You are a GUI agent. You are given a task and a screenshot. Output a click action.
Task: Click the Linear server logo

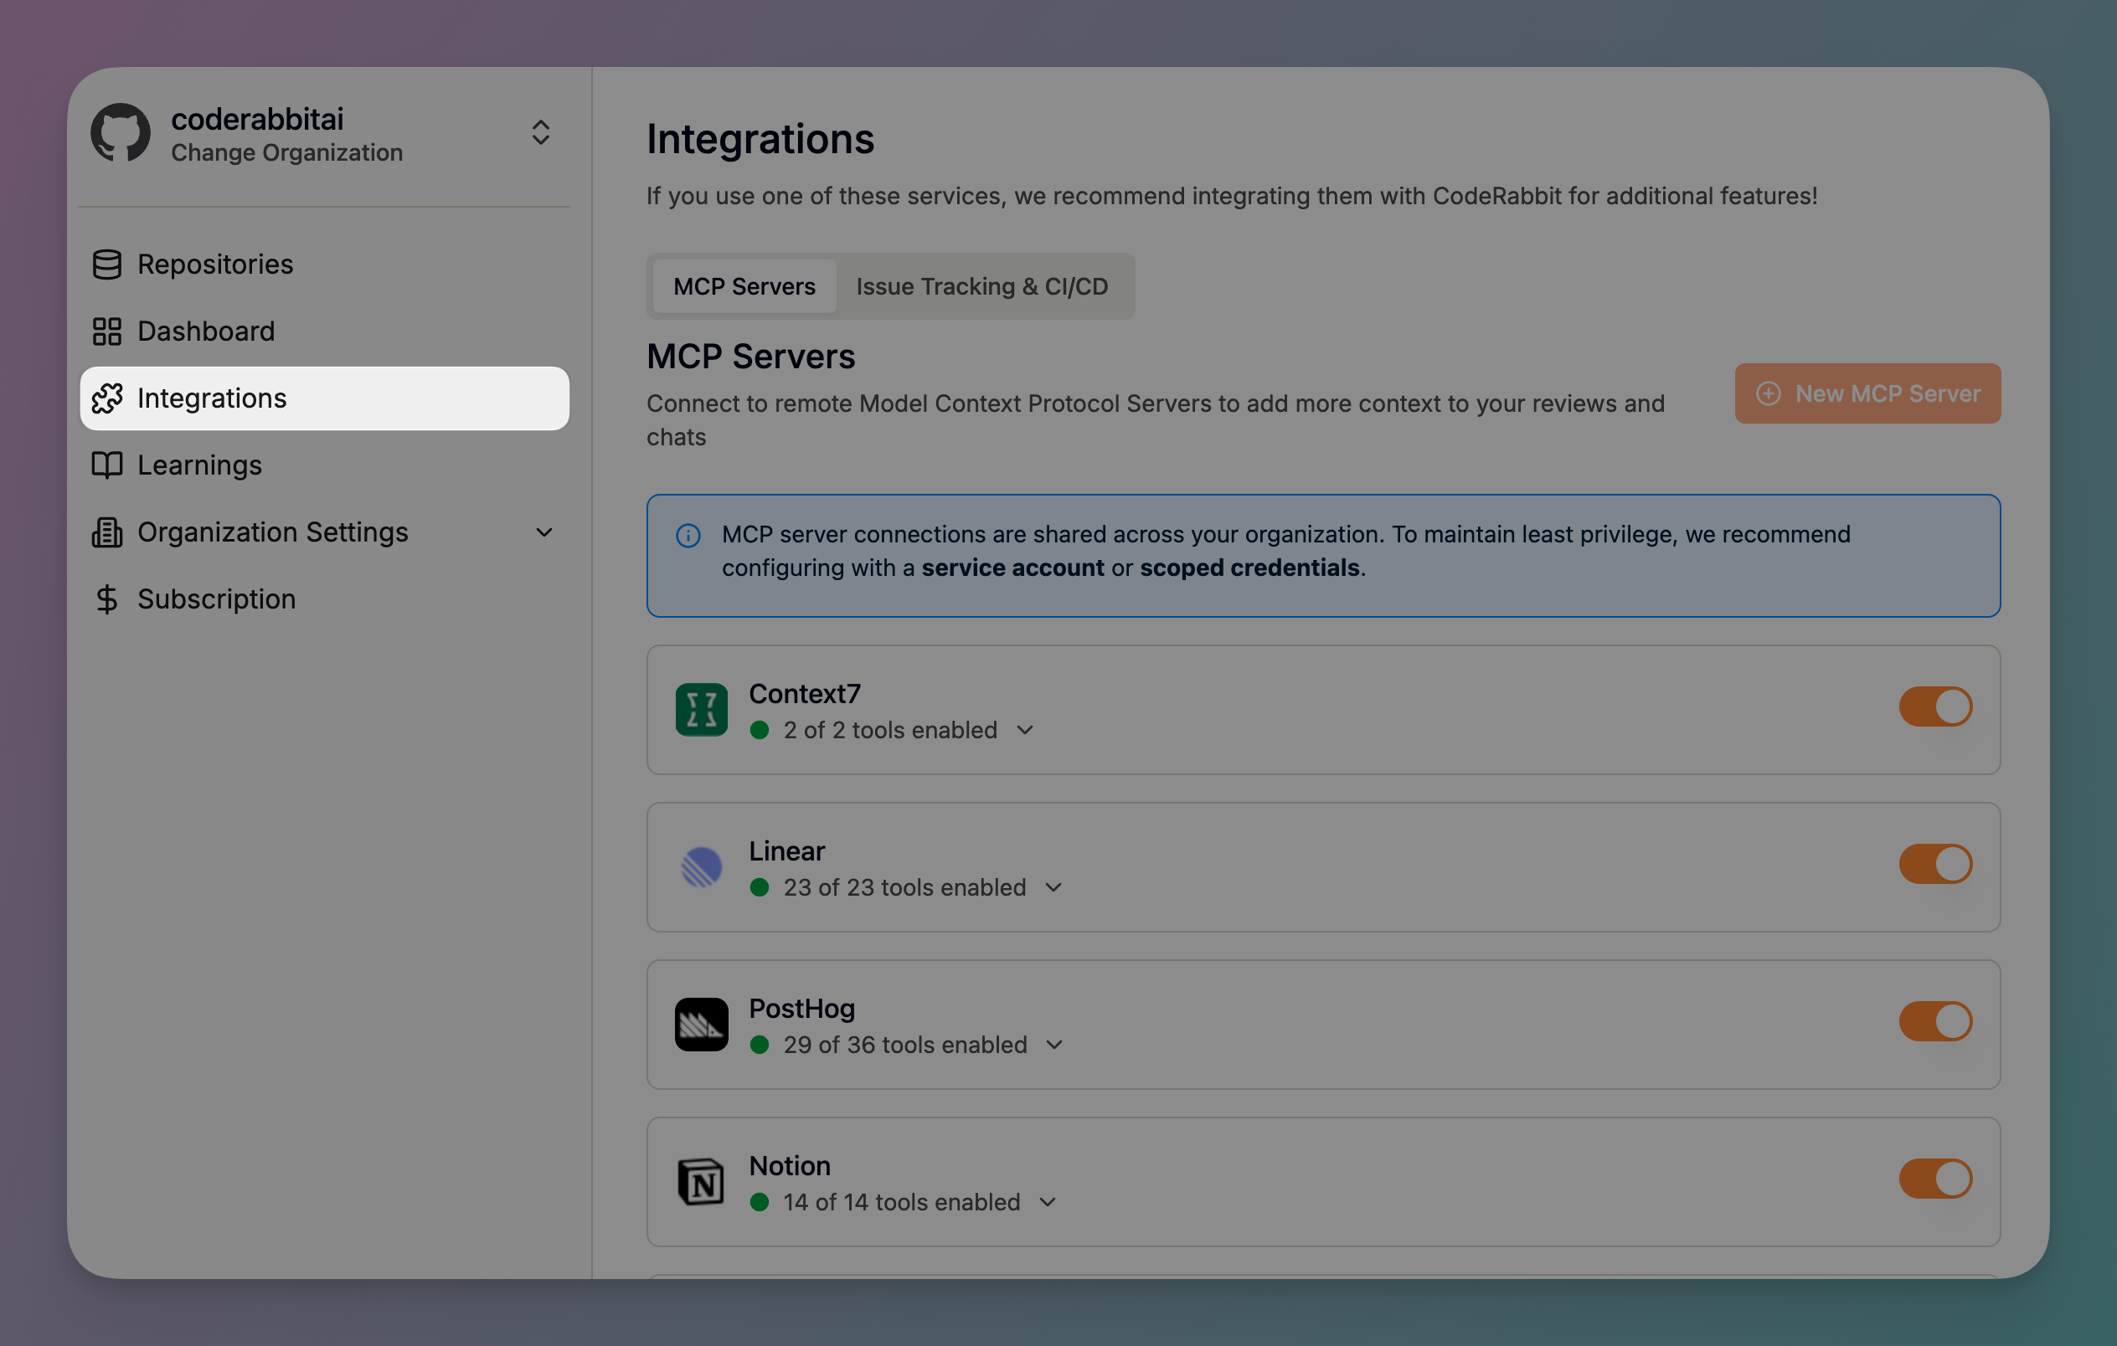click(x=701, y=866)
